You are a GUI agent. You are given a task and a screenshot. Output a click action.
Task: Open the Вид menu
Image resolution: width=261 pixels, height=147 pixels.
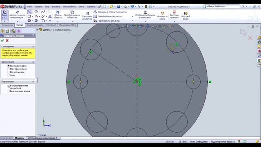pos(47,7)
